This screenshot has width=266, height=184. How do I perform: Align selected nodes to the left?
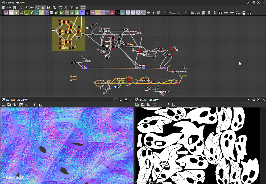(204, 13)
